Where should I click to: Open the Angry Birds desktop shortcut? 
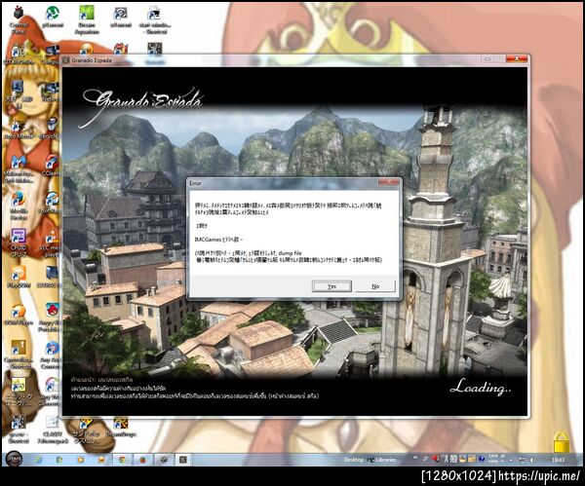[x=51, y=318]
